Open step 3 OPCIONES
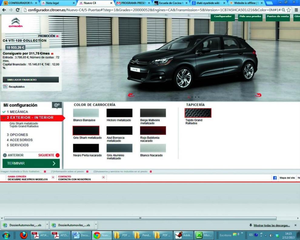Screen dimensions: 300x240 click(17, 135)
